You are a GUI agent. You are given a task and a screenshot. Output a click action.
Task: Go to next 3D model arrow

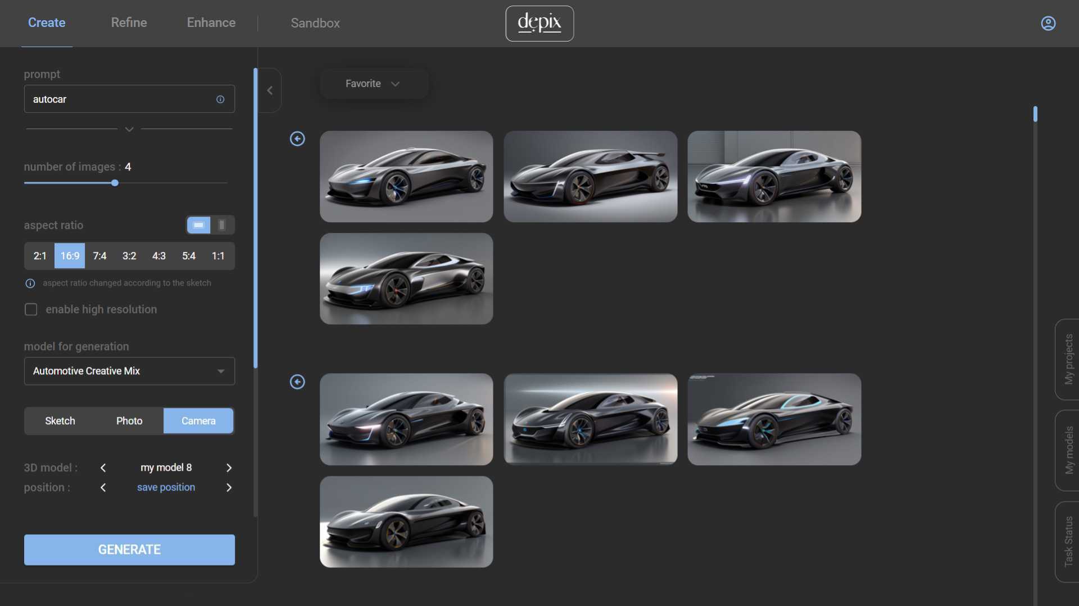coord(229,468)
